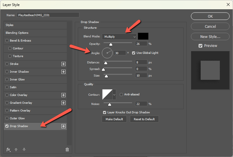Click the Angle value field
The image size is (233, 157).
(120, 53)
